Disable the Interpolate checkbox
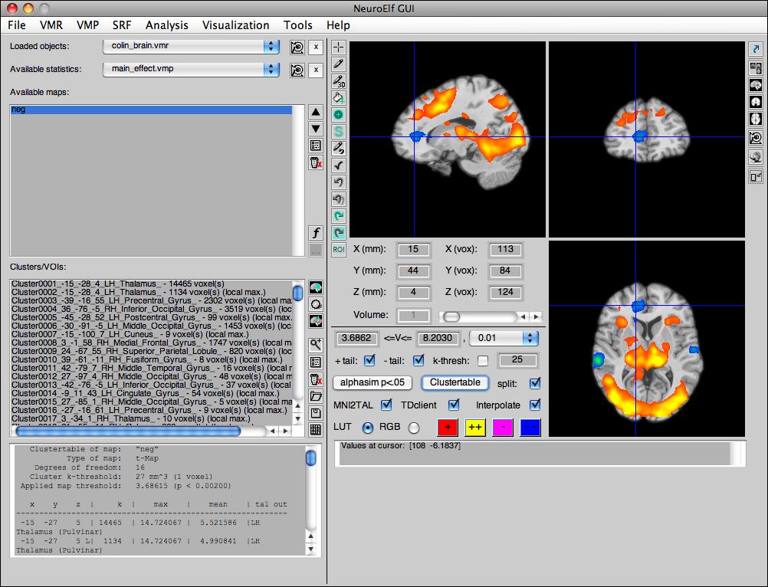Image resolution: width=768 pixels, height=587 pixels. point(535,405)
